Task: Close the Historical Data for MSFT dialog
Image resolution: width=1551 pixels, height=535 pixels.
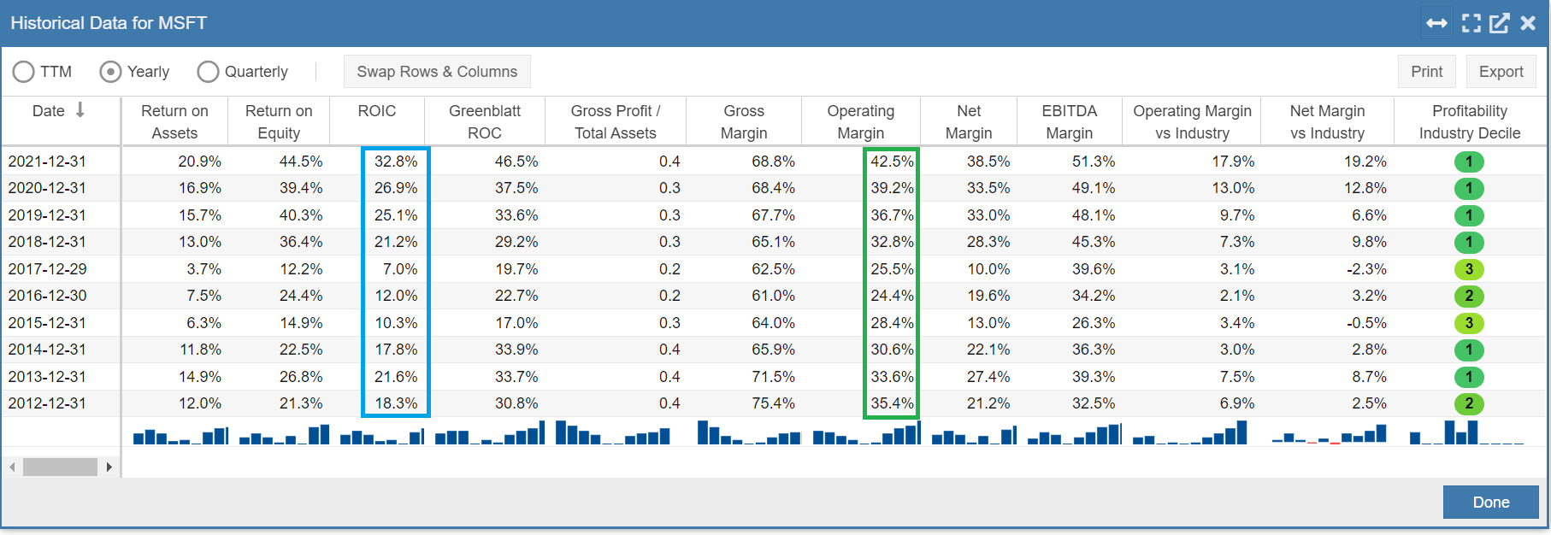Action: 1528,23
